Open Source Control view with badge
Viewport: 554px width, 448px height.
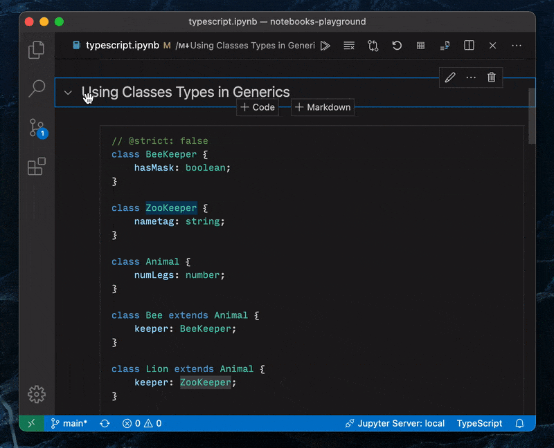pyautogui.click(x=36, y=128)
